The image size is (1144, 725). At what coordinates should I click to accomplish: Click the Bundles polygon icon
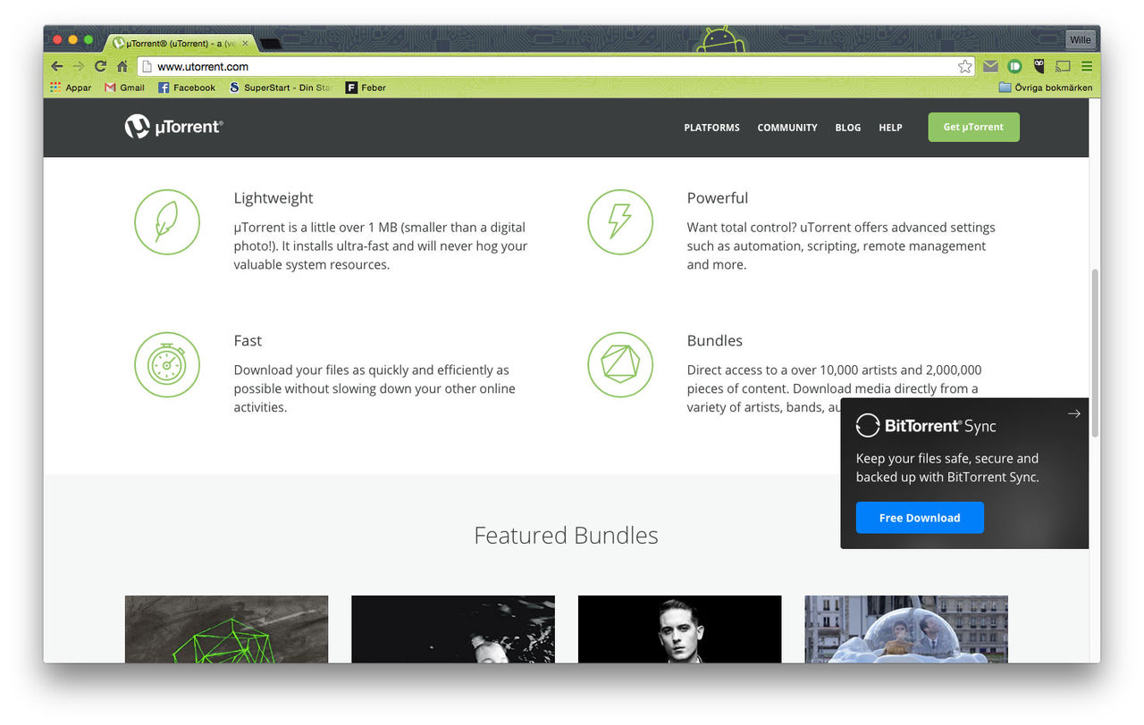[620, 364]
